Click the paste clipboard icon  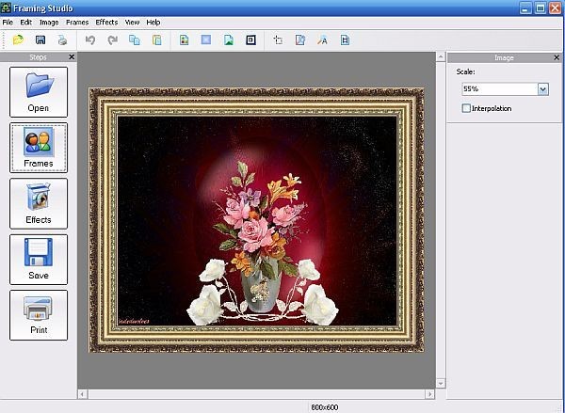click(x=156, y=40)
